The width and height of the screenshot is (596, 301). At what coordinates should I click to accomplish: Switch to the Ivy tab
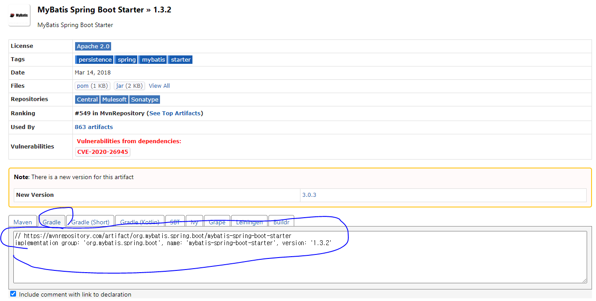[194, 221]
